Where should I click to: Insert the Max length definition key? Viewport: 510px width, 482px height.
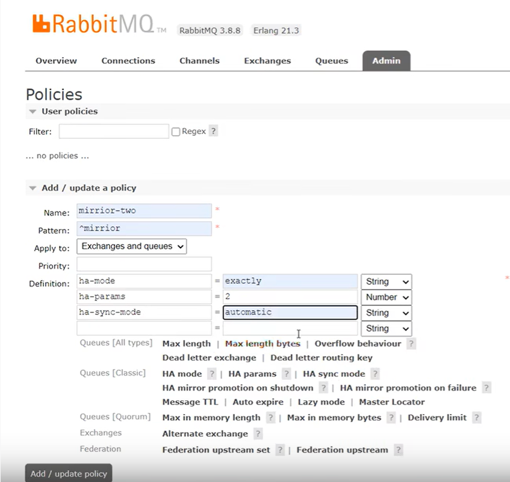pos(187,343)
